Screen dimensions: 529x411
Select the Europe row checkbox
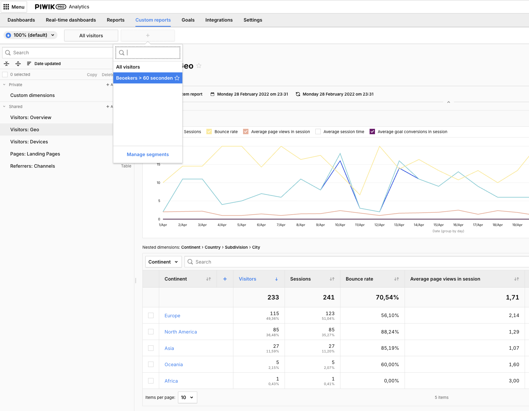coord(151,315)
